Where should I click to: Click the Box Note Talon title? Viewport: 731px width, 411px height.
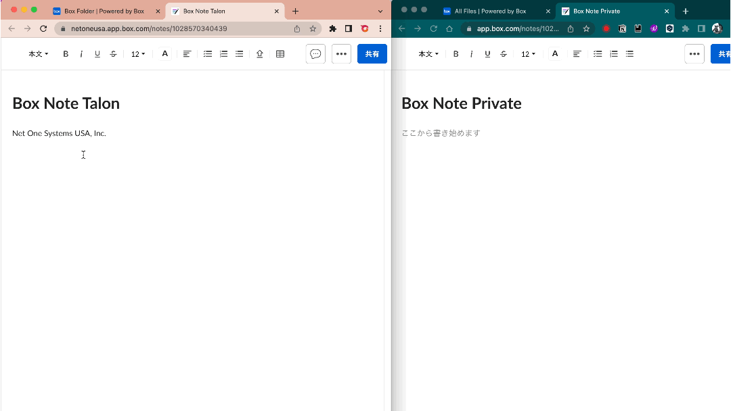tap(66, 103)
